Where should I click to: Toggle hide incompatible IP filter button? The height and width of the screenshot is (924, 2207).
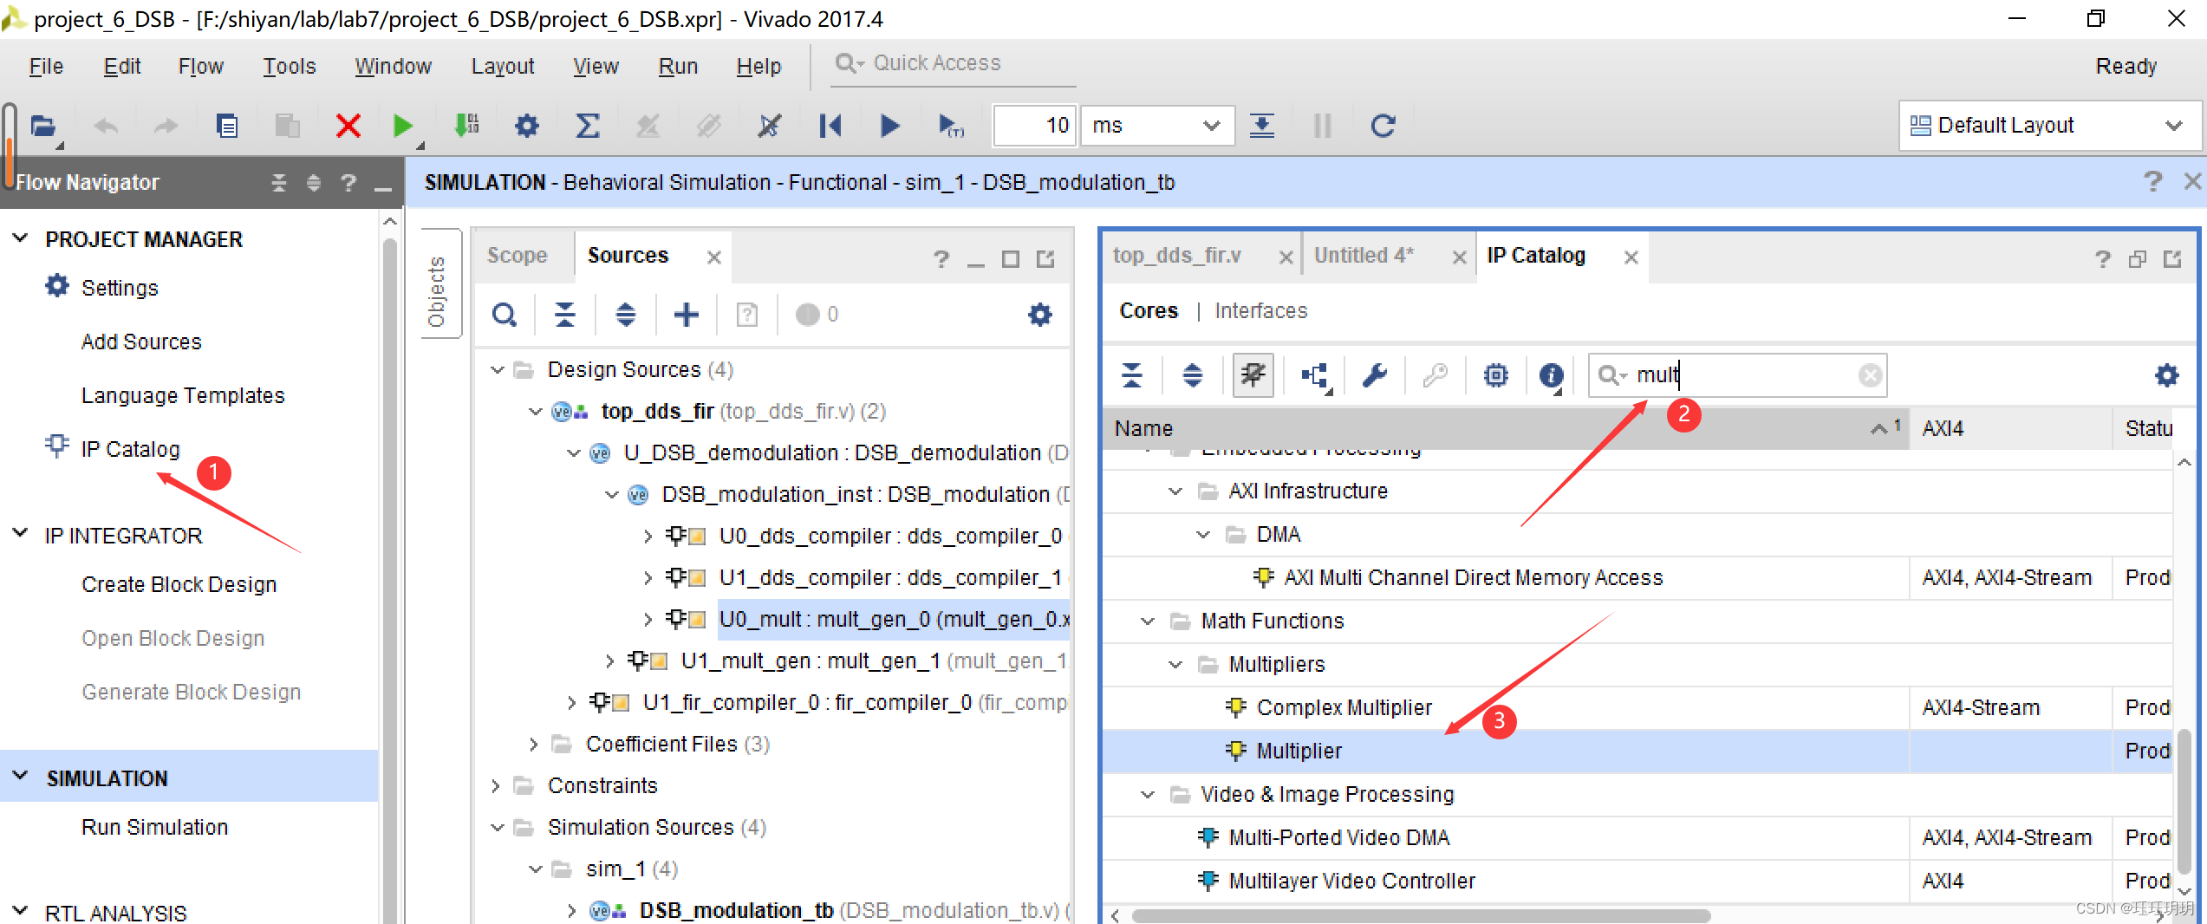pyautogui.click(x=1253, y=375)
